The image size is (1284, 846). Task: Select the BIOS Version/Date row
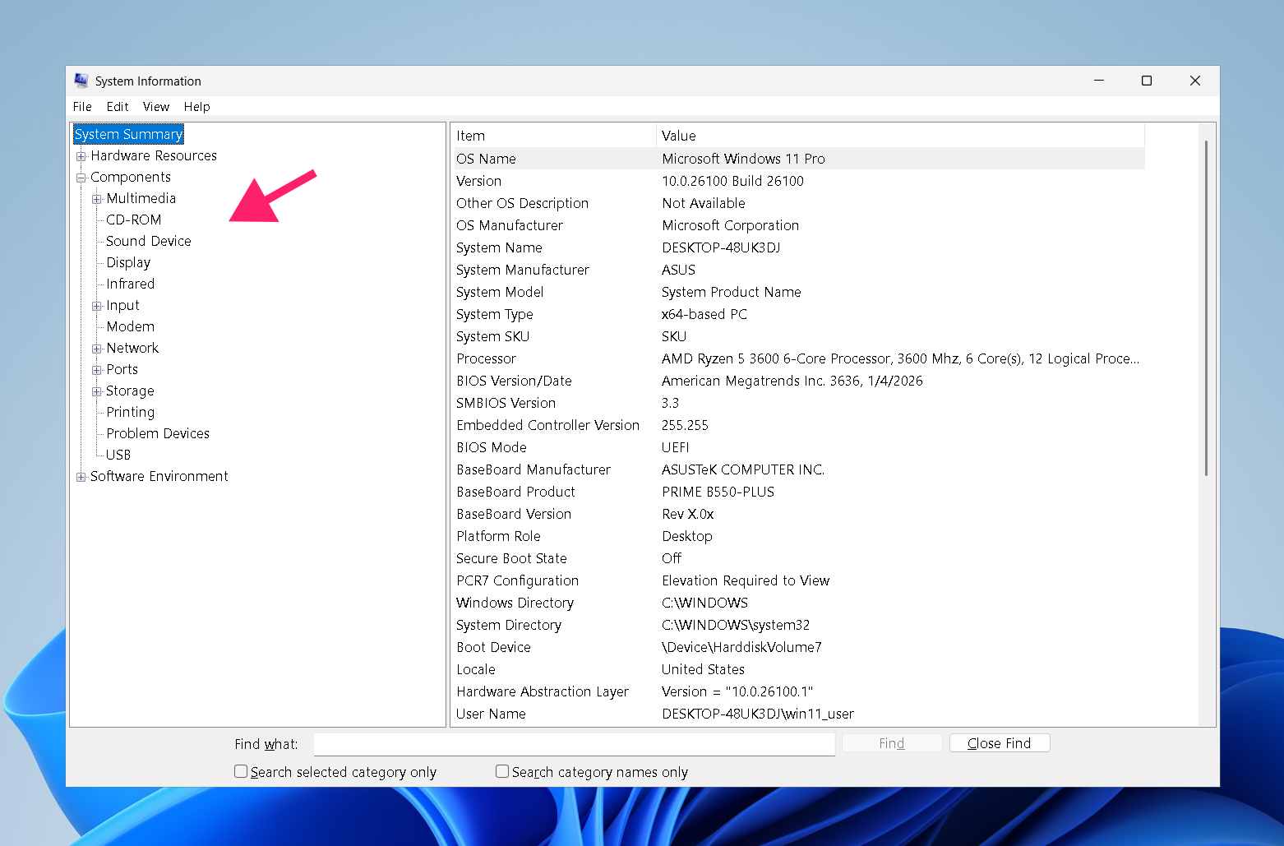pos(799,381)
